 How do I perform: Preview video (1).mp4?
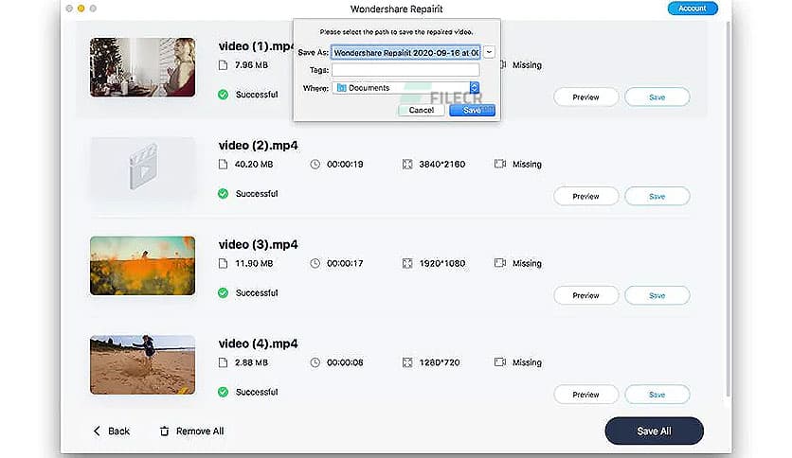(585, 97)
